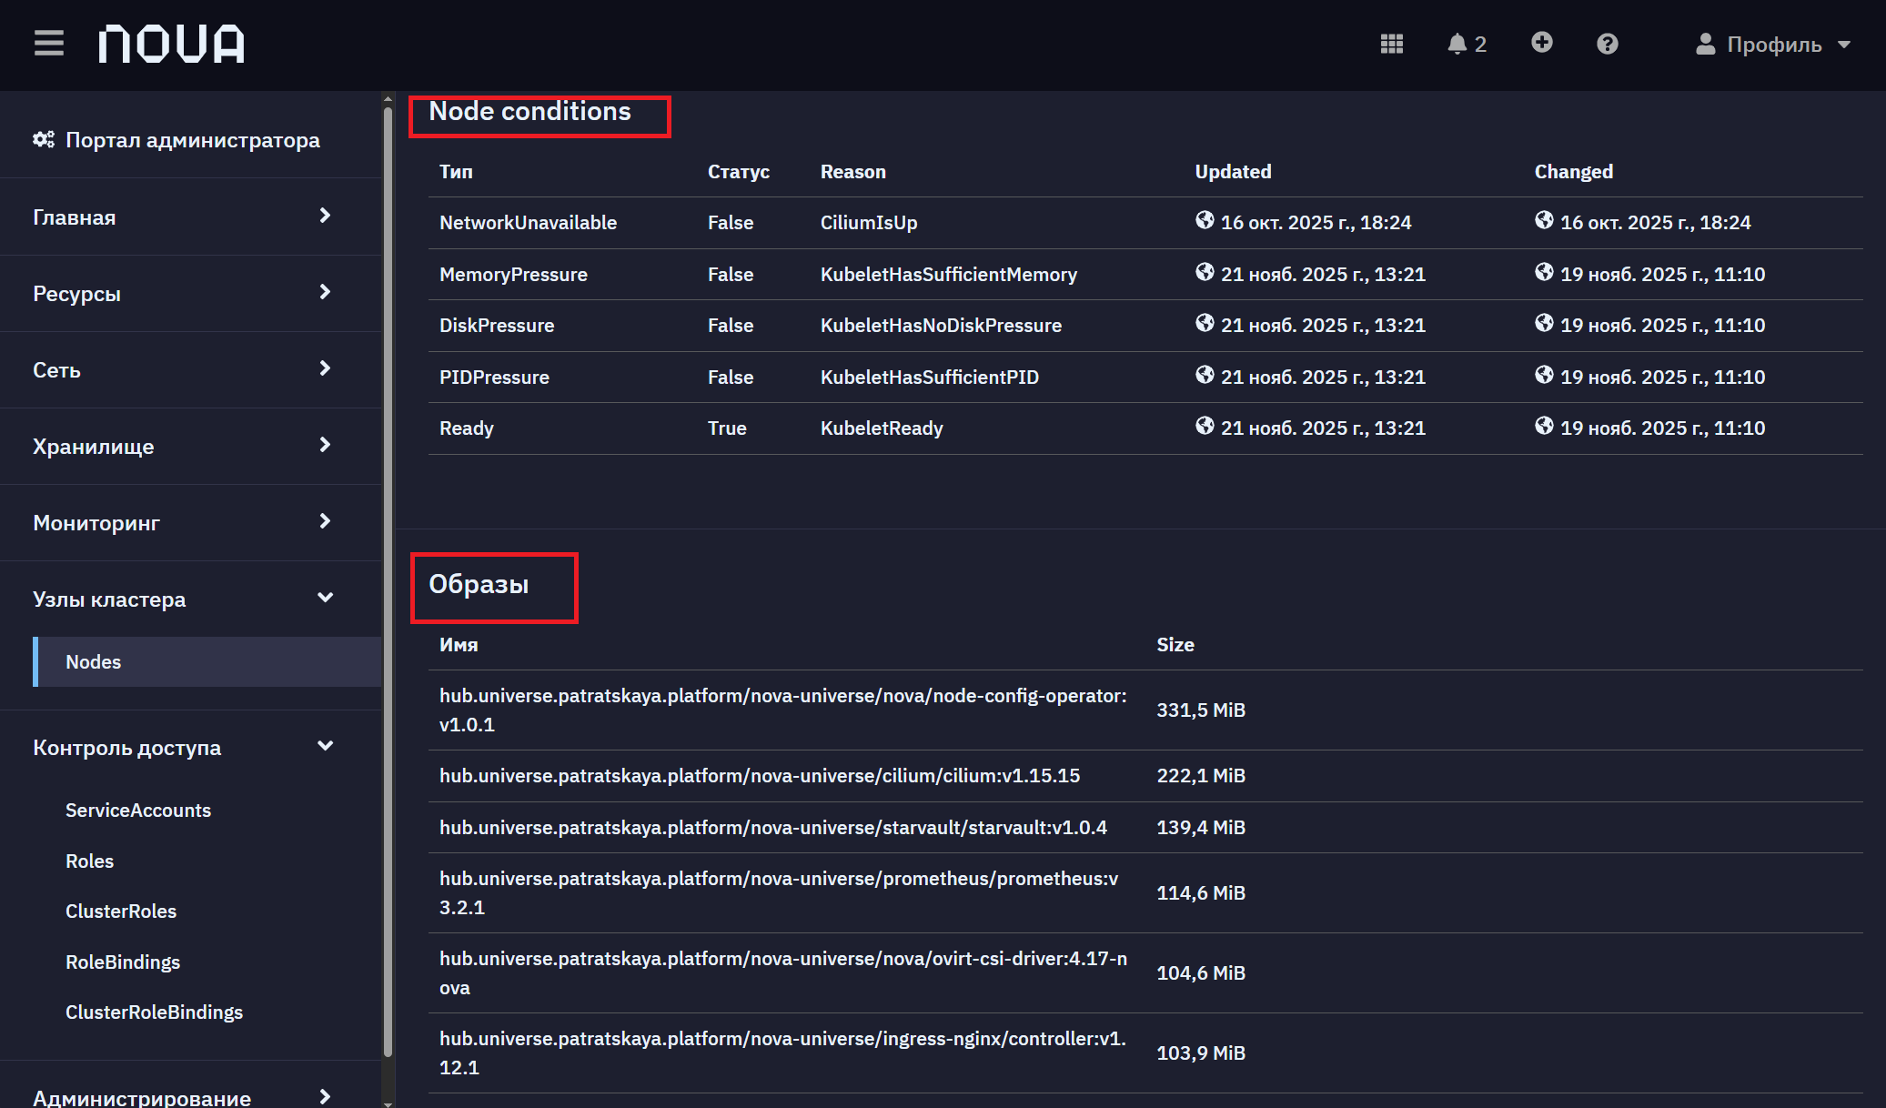Expand the Сеть menu section
Image resolution: width=1886 pixels, height=1108 pixels.
(190, 369)
